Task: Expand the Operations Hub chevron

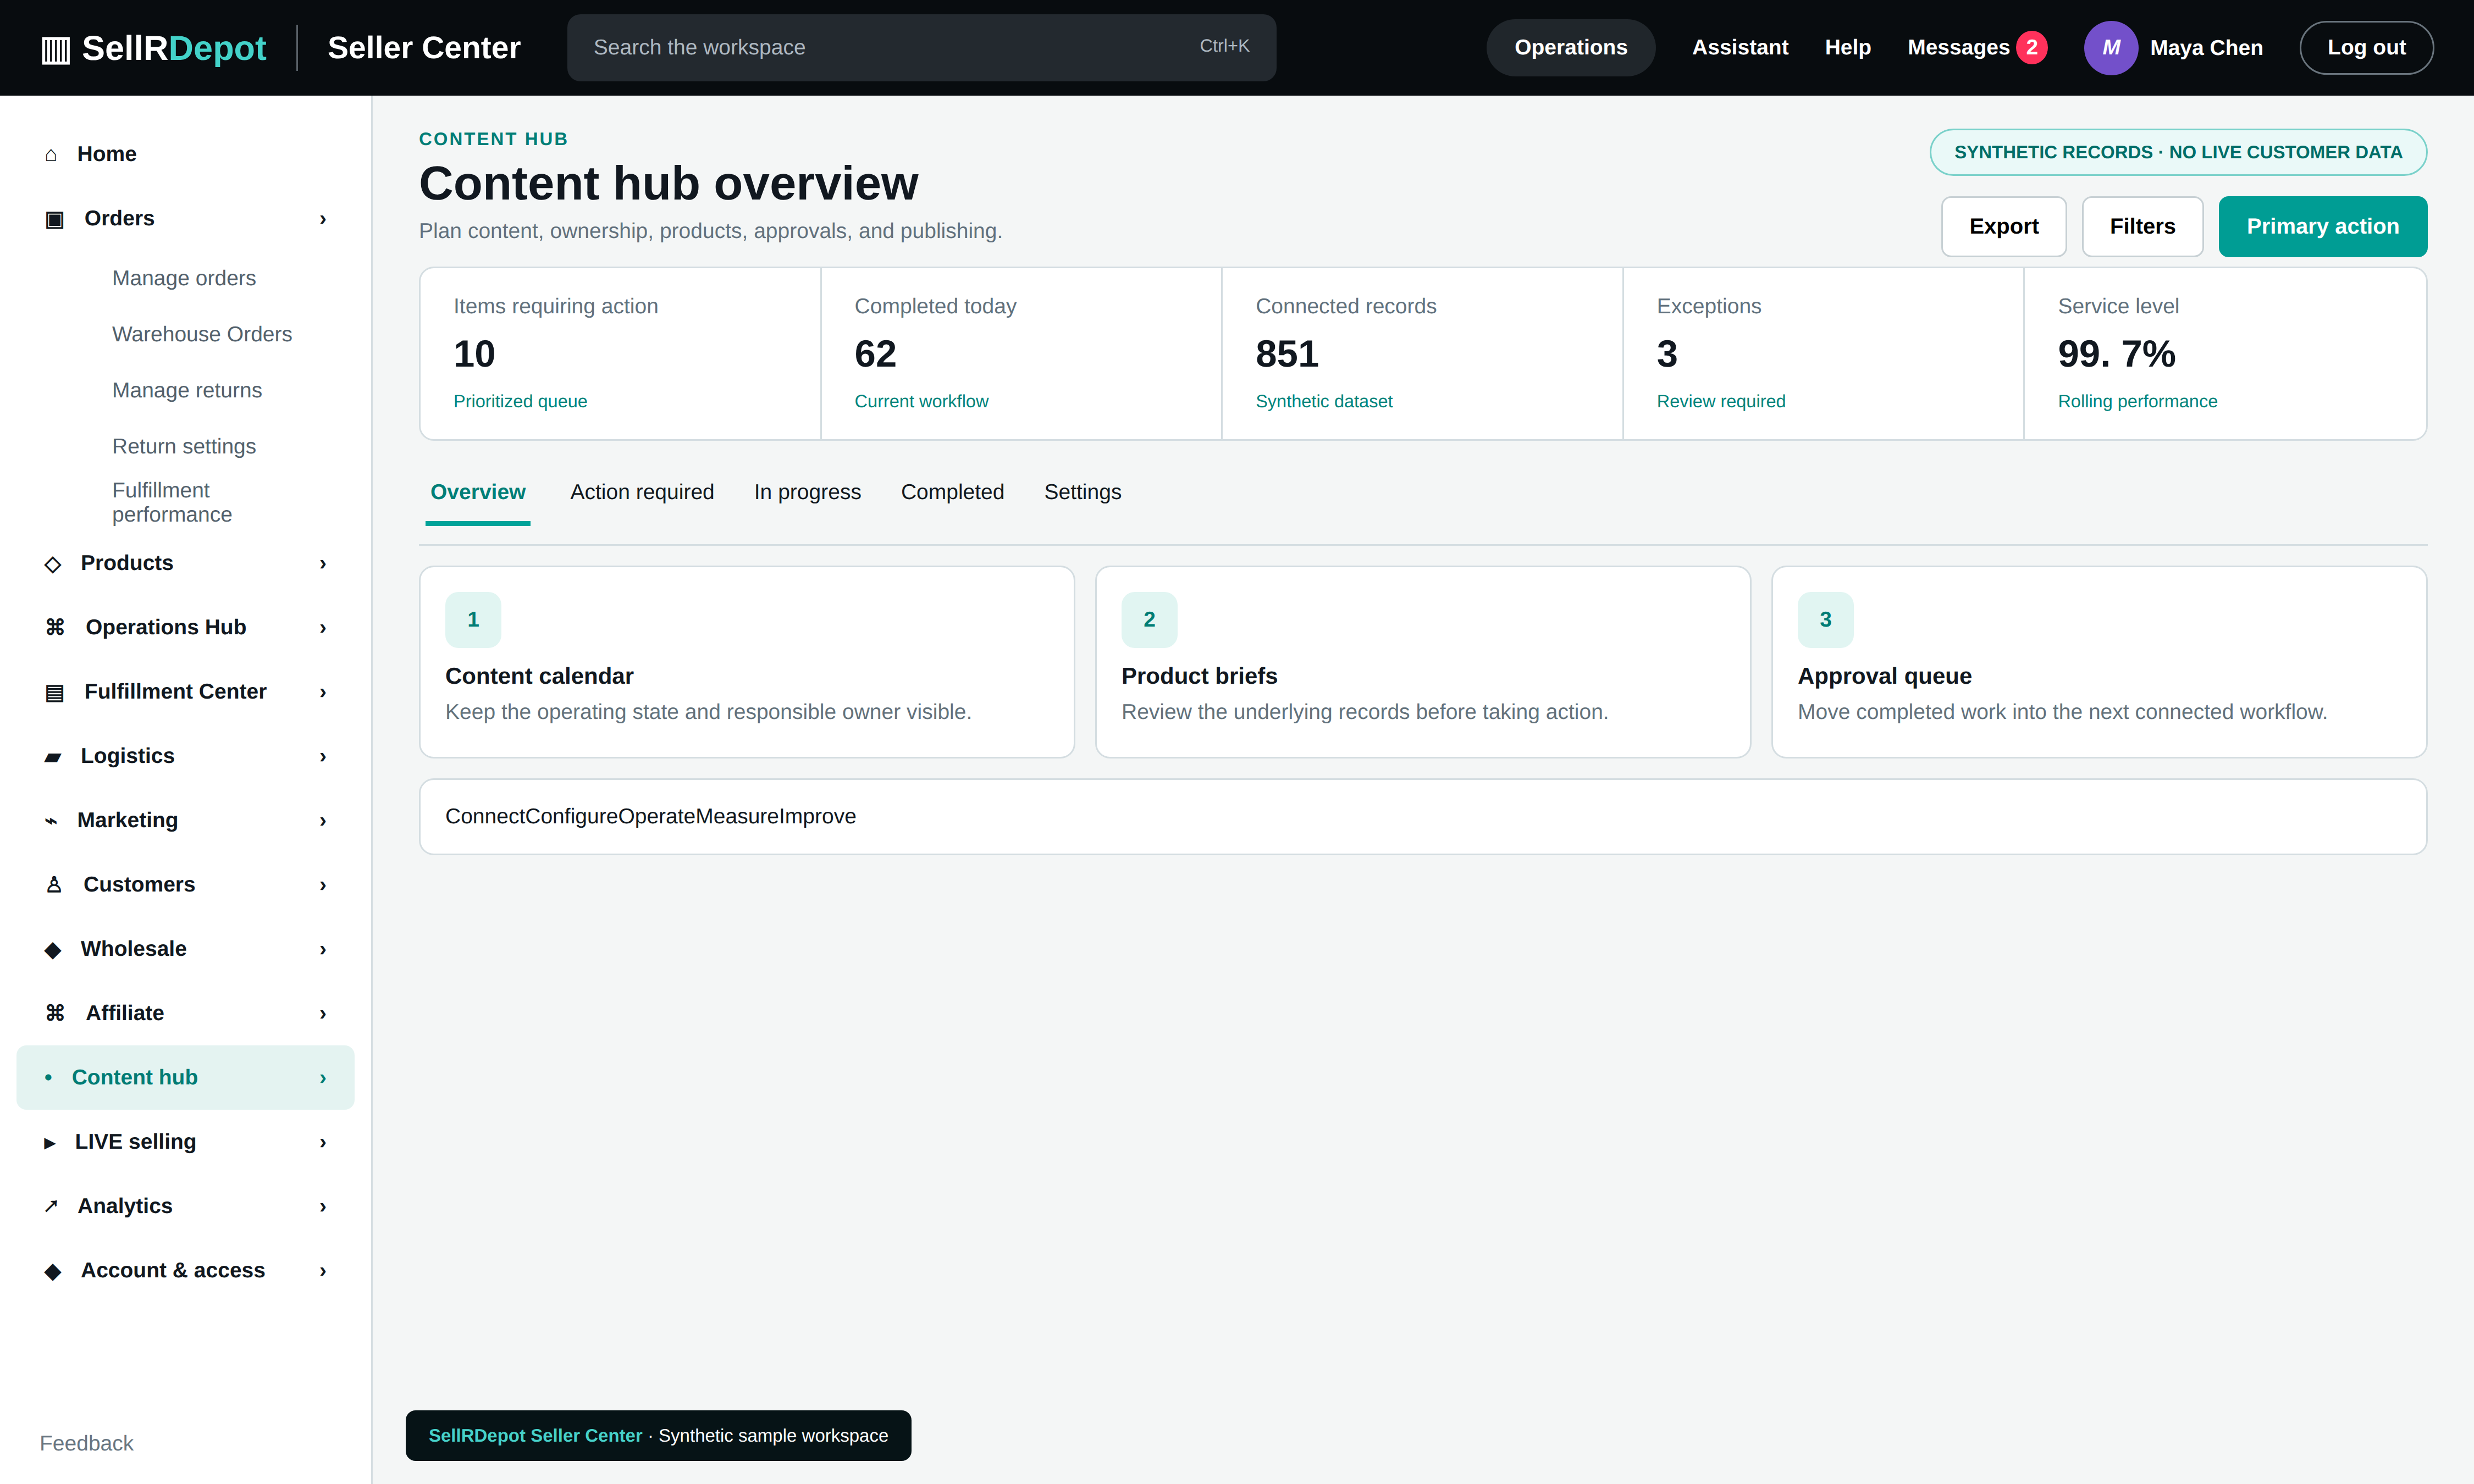Action: tap(323, 628)
